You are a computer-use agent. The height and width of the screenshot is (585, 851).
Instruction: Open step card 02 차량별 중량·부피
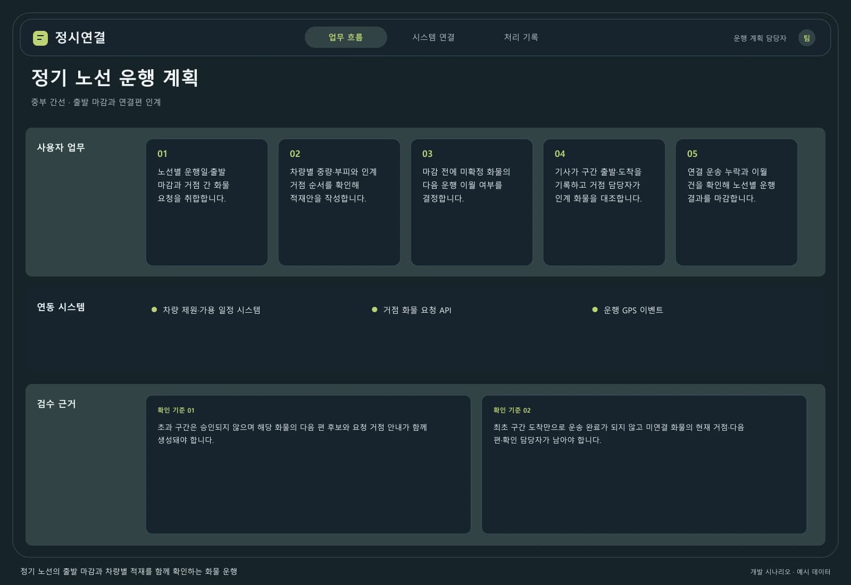click(x=339, y=202)
